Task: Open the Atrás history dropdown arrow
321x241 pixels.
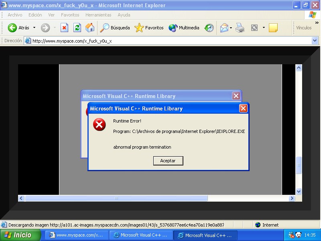Action: coord(34,28)
